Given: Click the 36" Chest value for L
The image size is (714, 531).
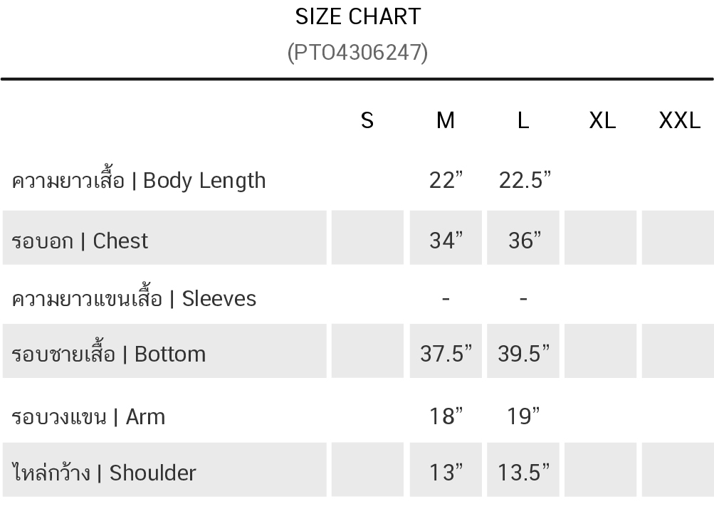Looking at the screenshot, I should [x=525, y=241].
